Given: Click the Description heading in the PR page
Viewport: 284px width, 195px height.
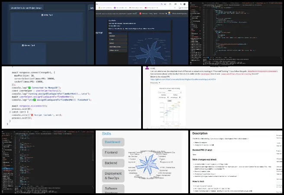Looking at the screenshot, I should 200,133.
